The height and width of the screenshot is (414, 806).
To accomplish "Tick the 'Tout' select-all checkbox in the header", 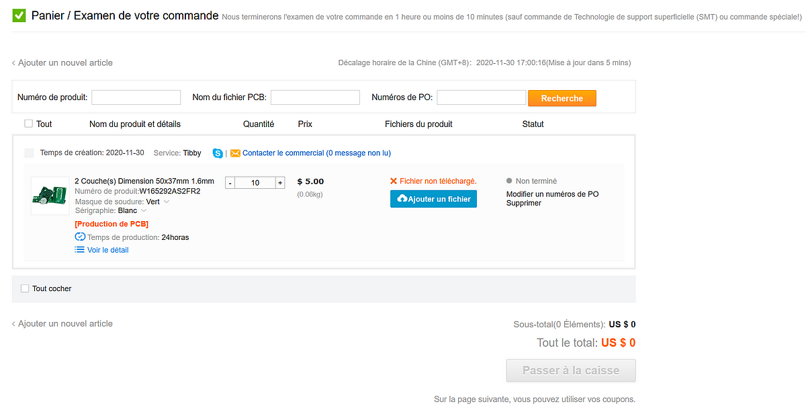I will tap(28, 124).
